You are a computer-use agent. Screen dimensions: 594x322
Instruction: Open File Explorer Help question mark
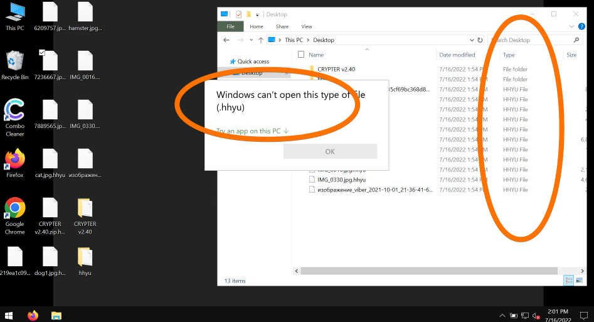[581, 26]
